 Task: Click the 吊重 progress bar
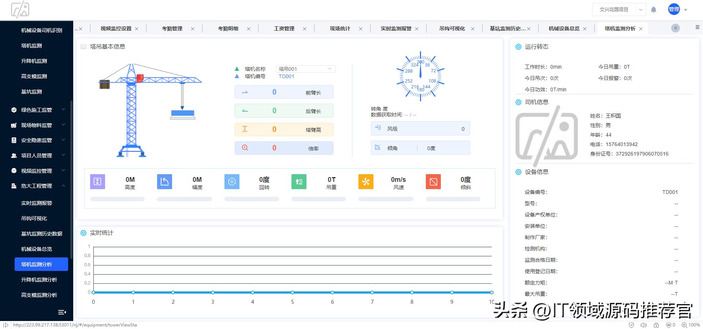coord(319,199)
